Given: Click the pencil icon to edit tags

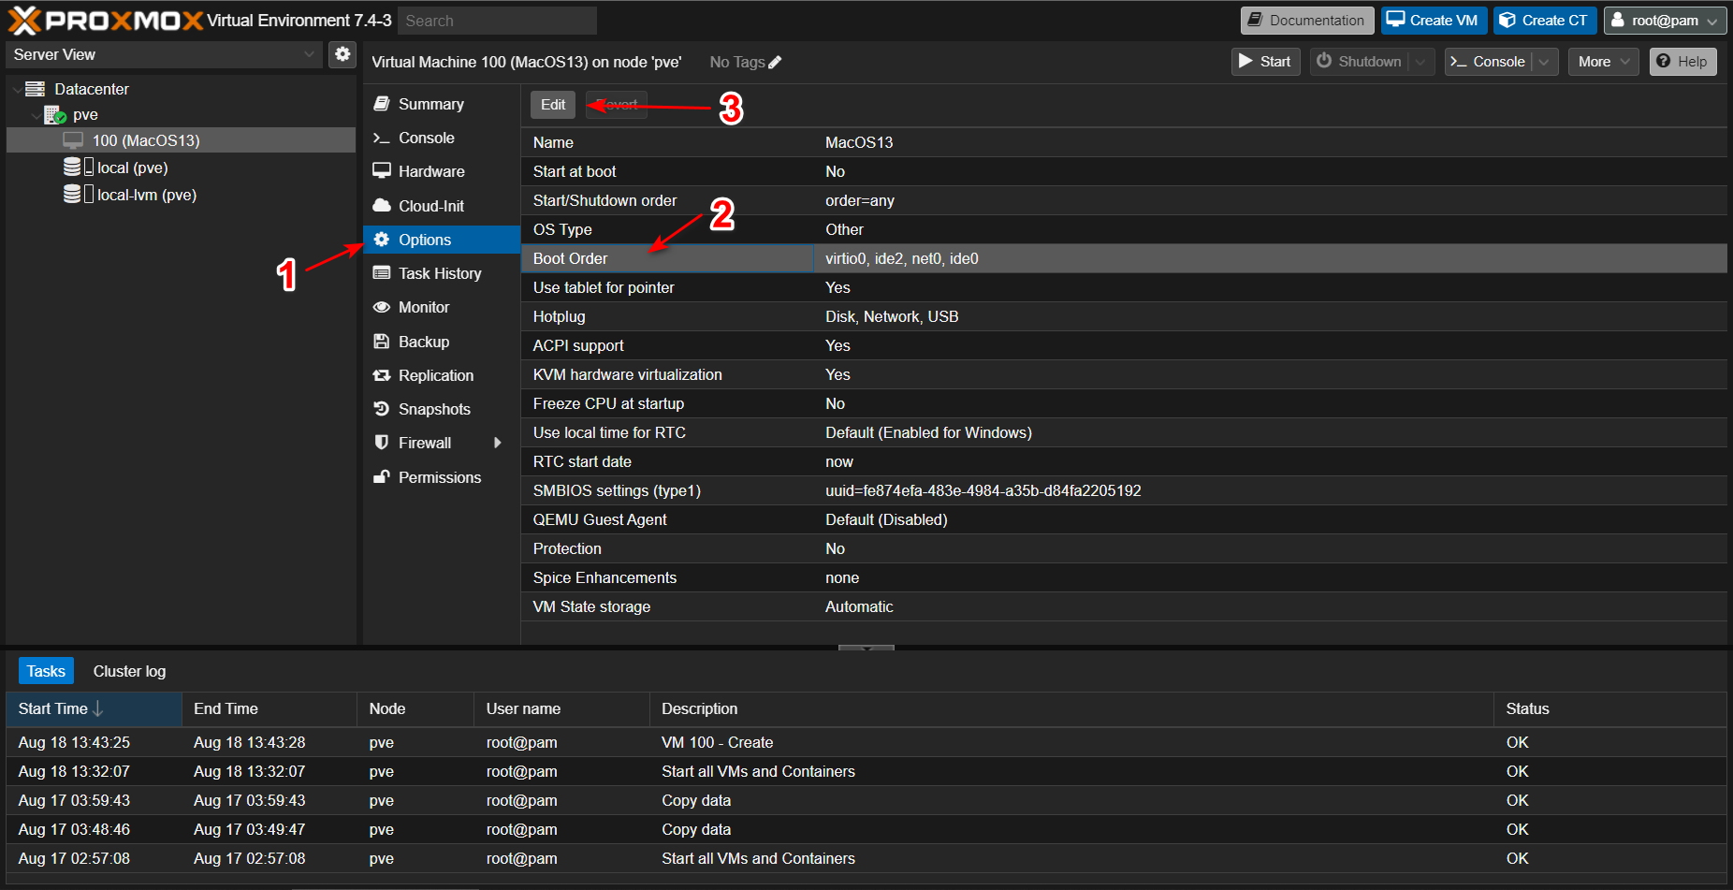Looking at the screenshot, I should click(775, 63).
